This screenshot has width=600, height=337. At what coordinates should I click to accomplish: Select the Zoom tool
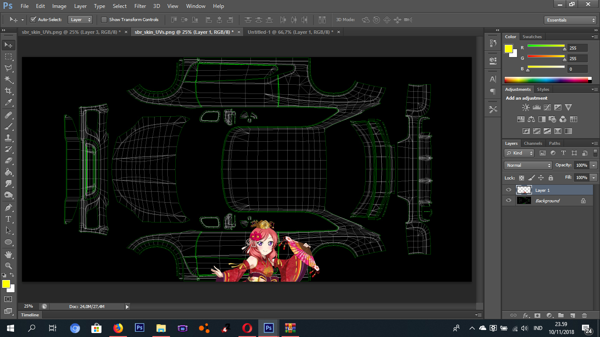[8, 265]
